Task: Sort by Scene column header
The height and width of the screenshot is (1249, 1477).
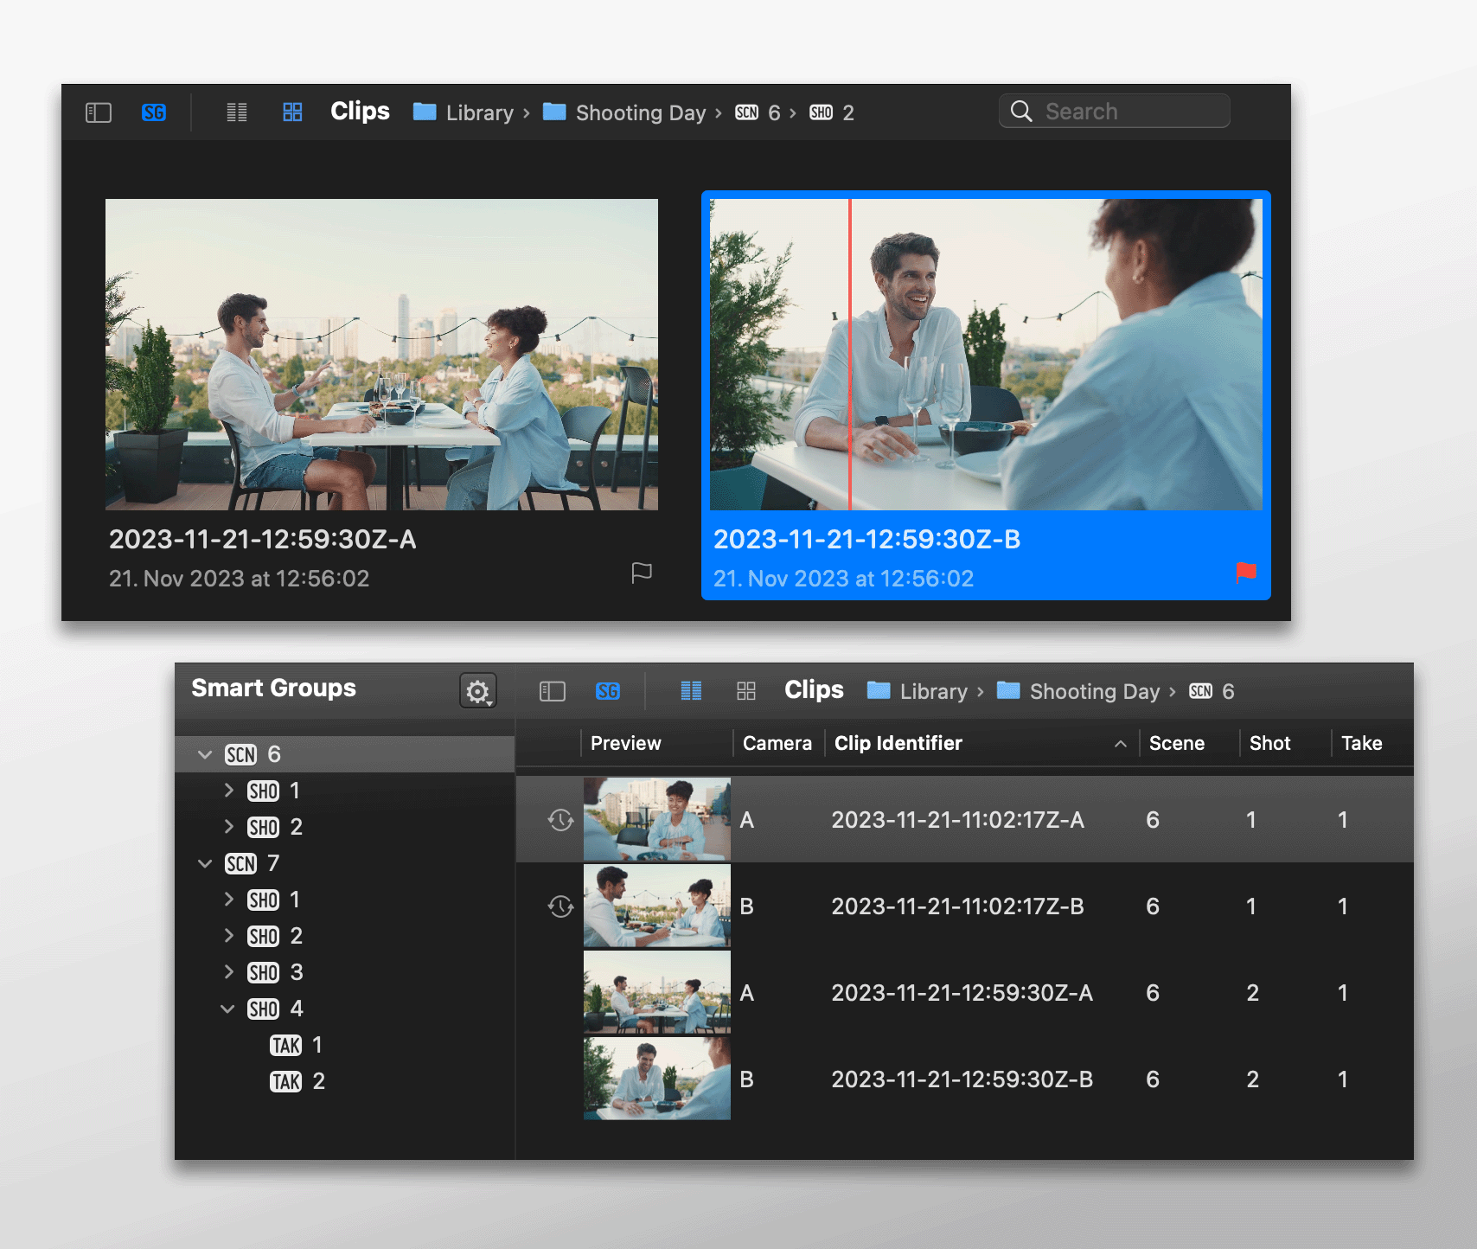Action: [x=1176, y=743]
